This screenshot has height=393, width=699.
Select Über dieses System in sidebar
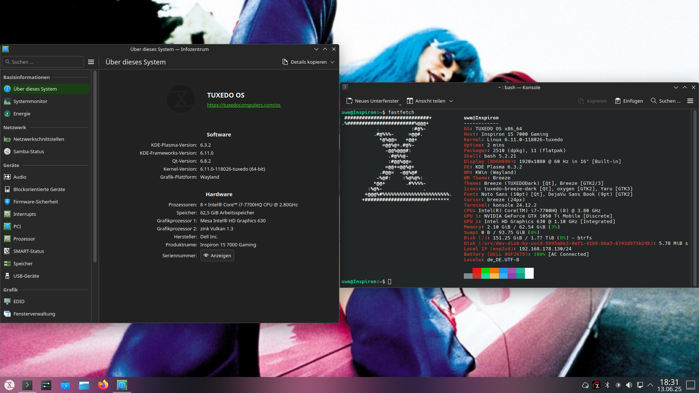[x=46, y=89]
